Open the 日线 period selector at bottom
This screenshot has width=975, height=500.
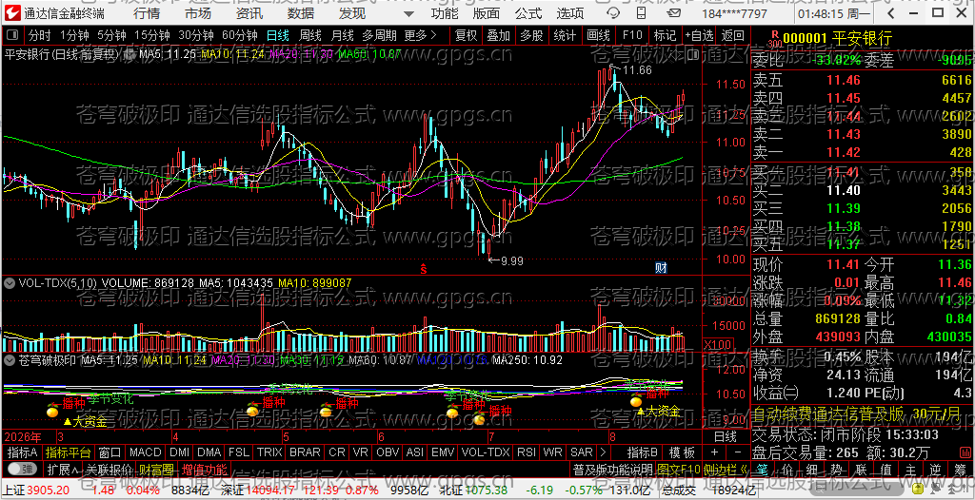tap(725, 435)
